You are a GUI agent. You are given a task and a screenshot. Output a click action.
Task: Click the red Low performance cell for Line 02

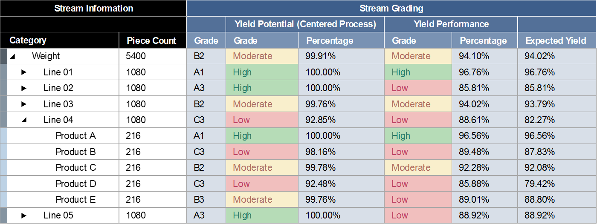418,88
